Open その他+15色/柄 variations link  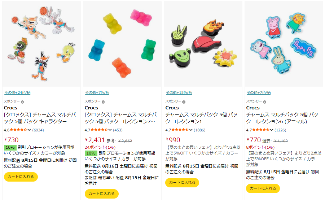pos(179,92)
